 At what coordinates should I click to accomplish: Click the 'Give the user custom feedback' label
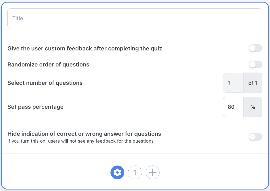(85, 48)
